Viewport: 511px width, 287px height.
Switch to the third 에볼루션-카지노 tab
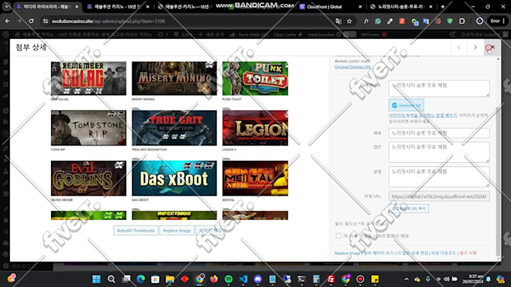pyautogui.click(x=189, y=7)
